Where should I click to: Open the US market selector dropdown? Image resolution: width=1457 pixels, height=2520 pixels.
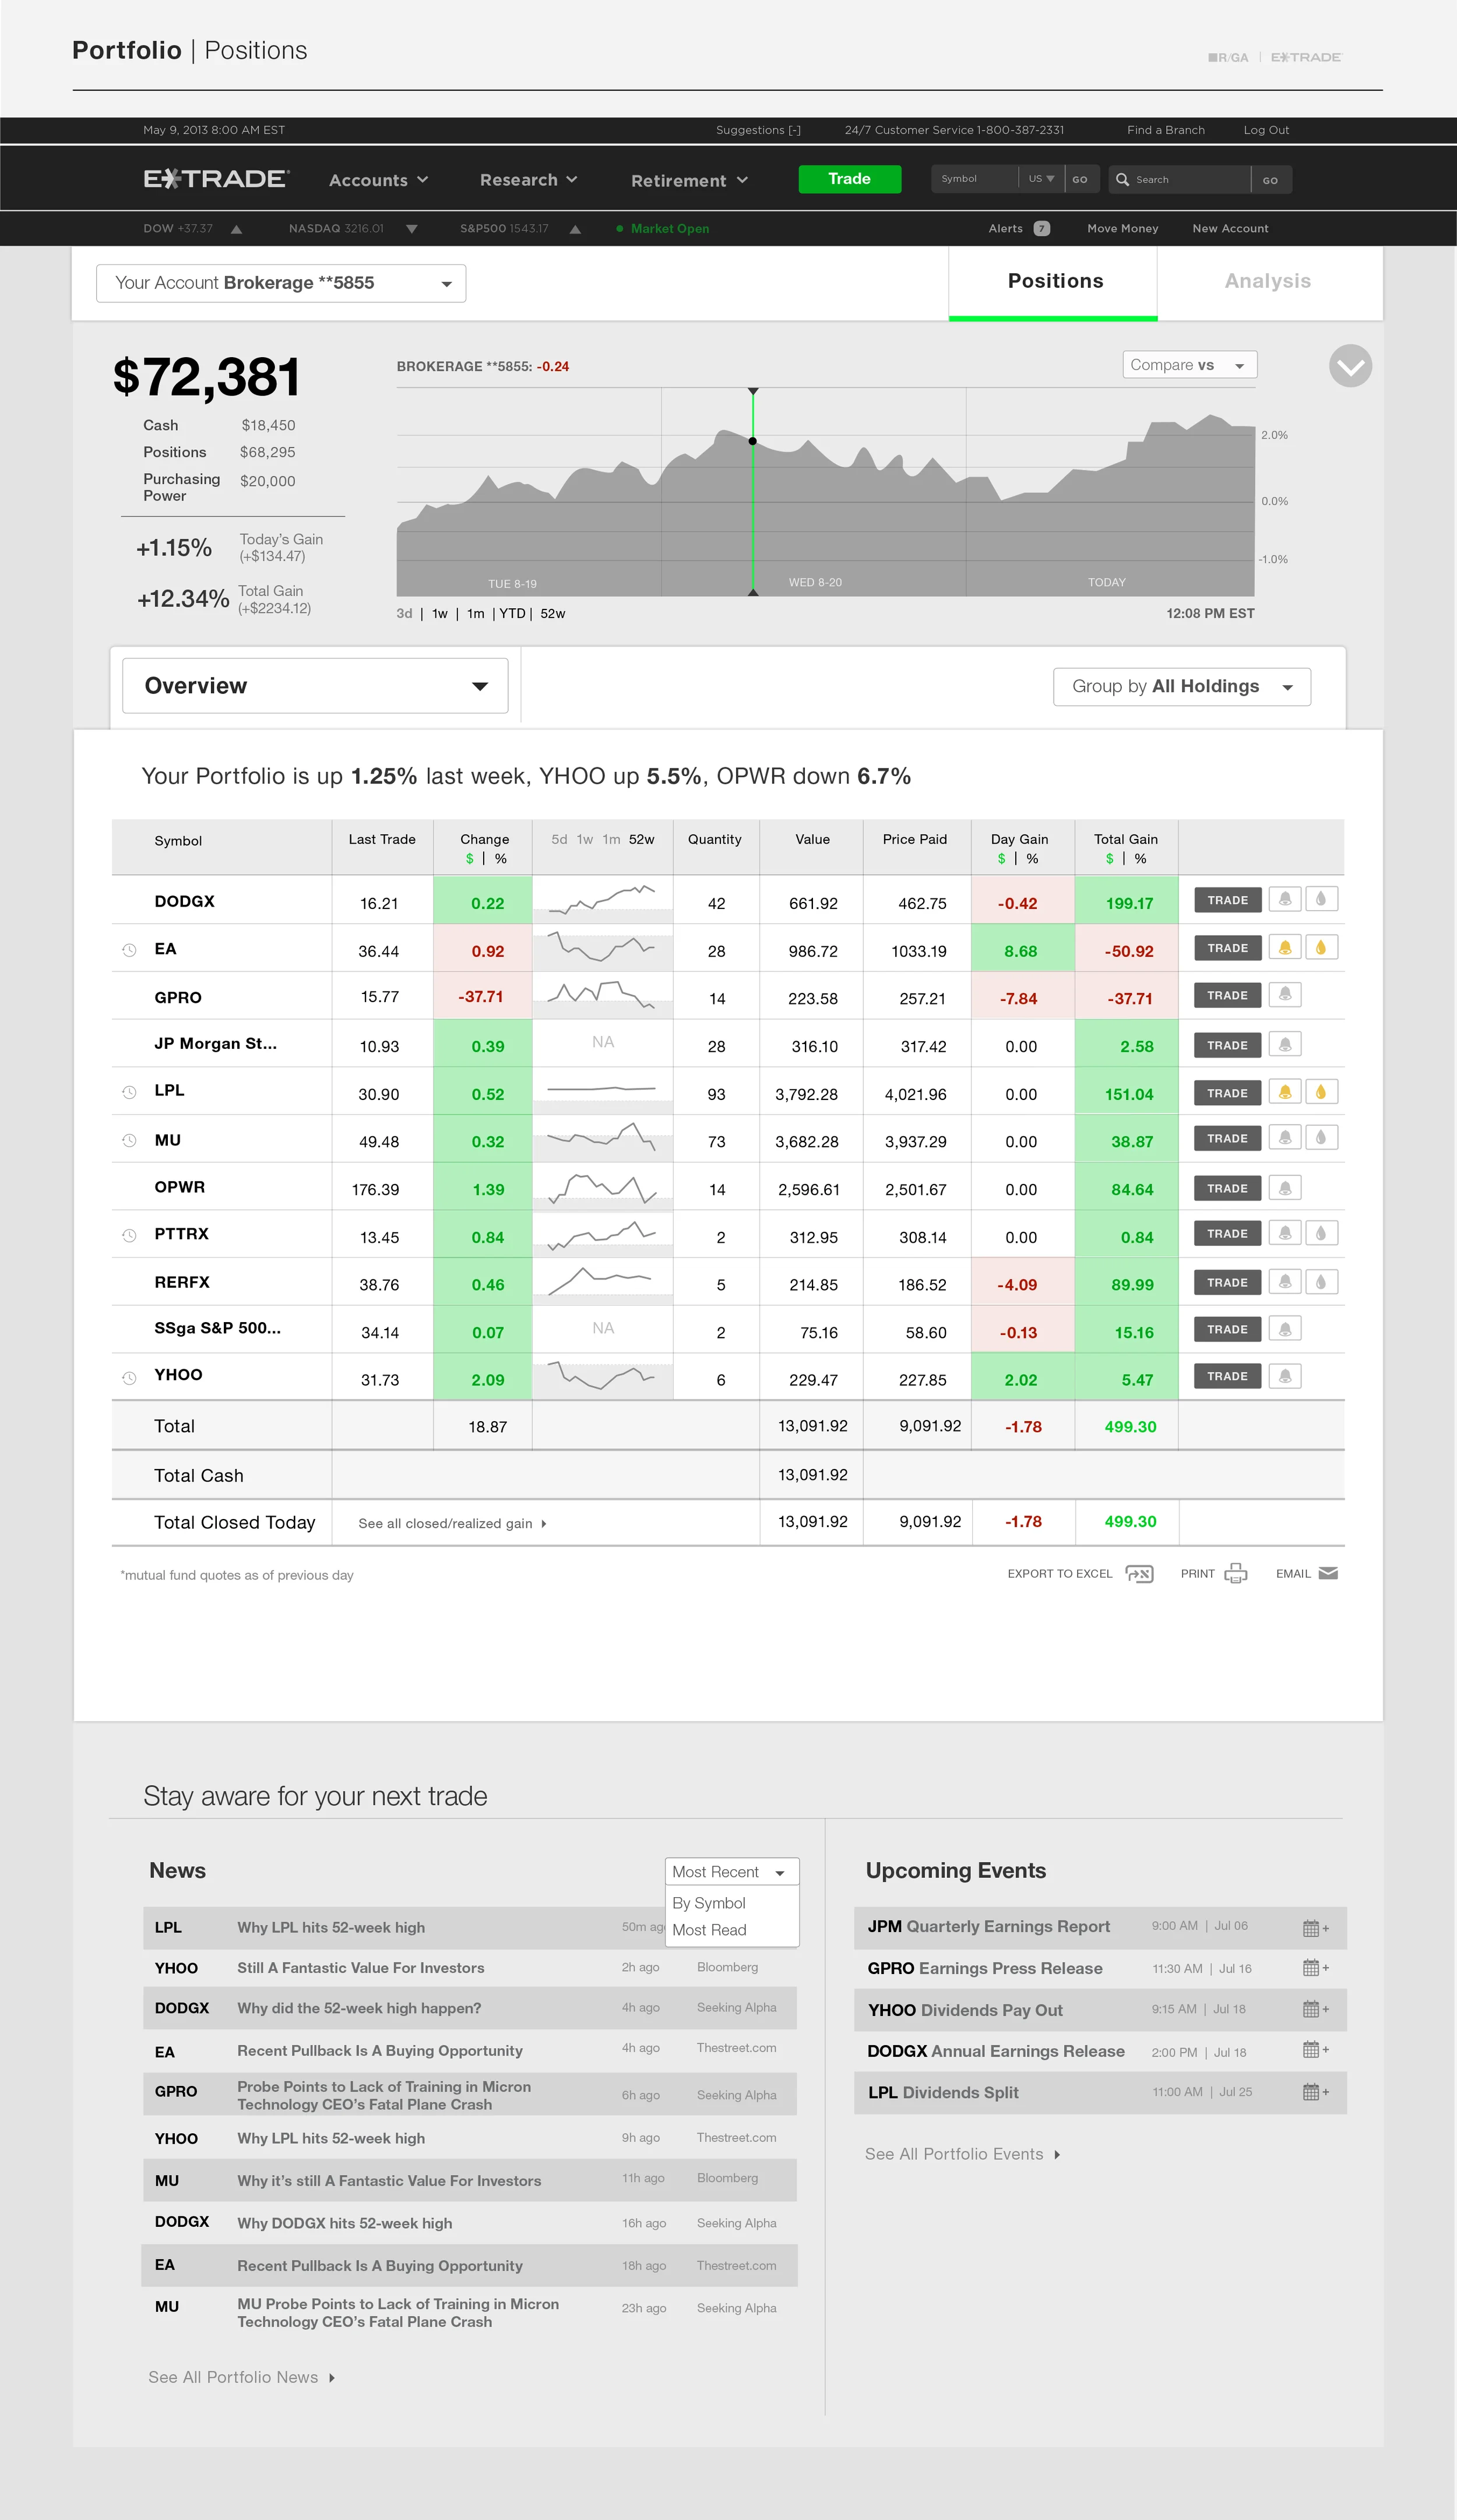[1042, 179]
